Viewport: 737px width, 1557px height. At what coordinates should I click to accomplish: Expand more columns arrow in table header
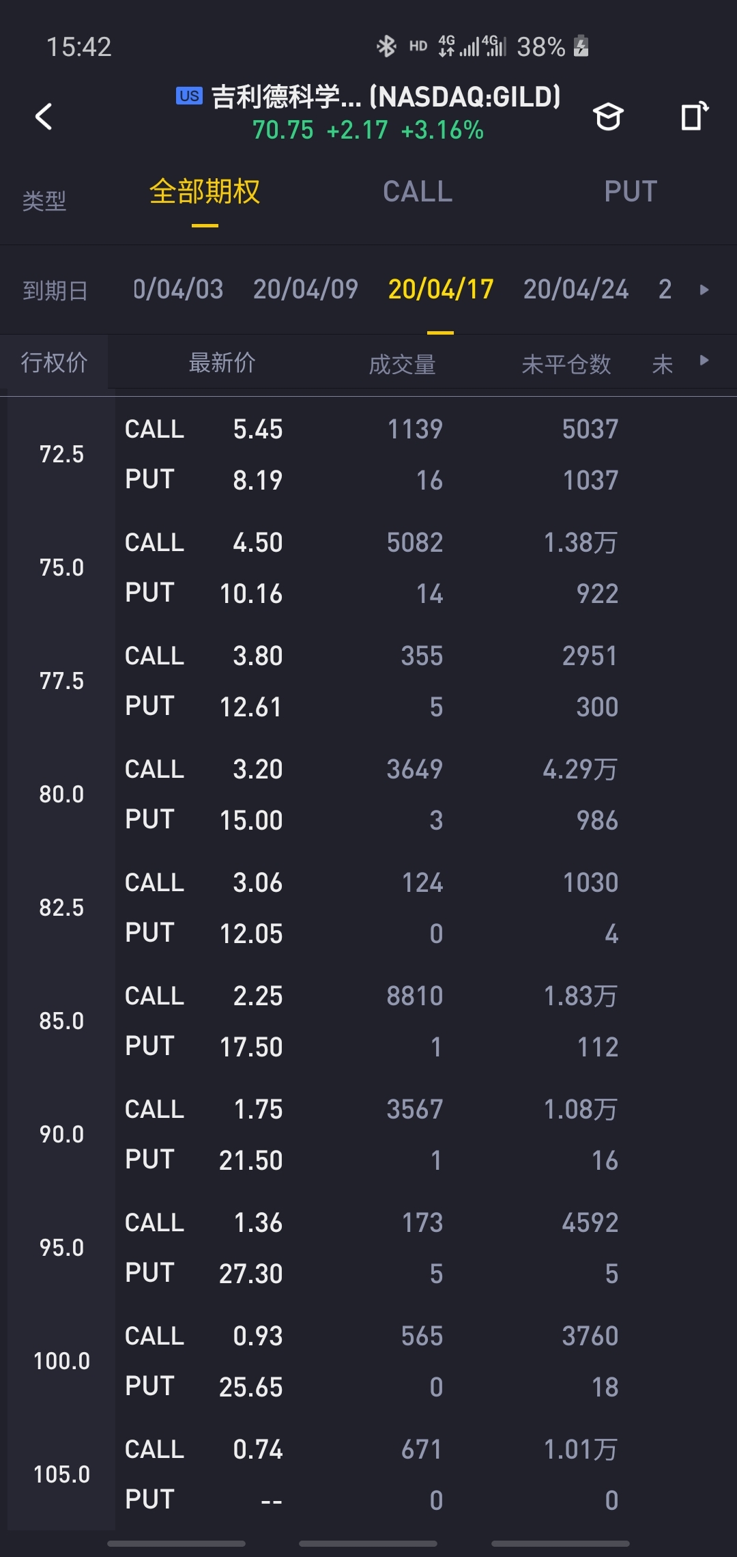coord(704,361)
